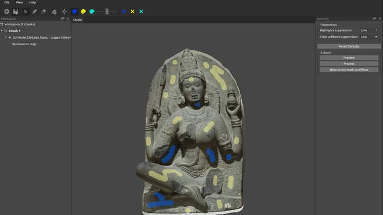Select the cyan mask palette
The image size is (383, 215).
92,11
